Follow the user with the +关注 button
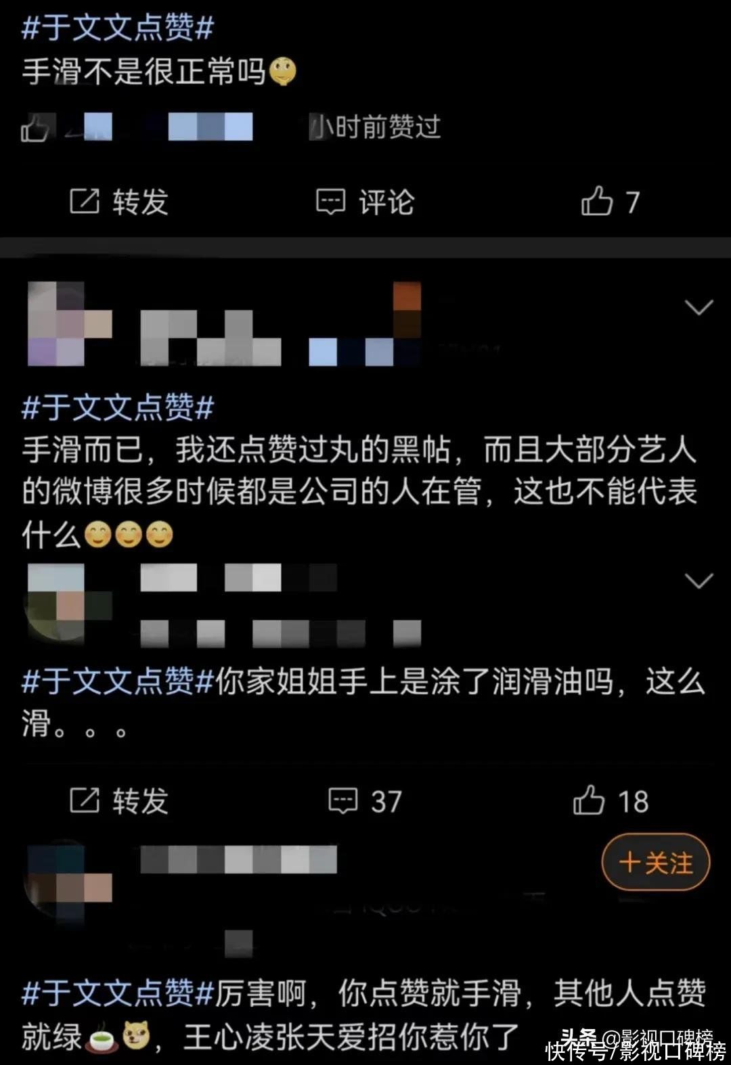The height and width of the screenshot is (1065, 731). click(x=655, y=863)
